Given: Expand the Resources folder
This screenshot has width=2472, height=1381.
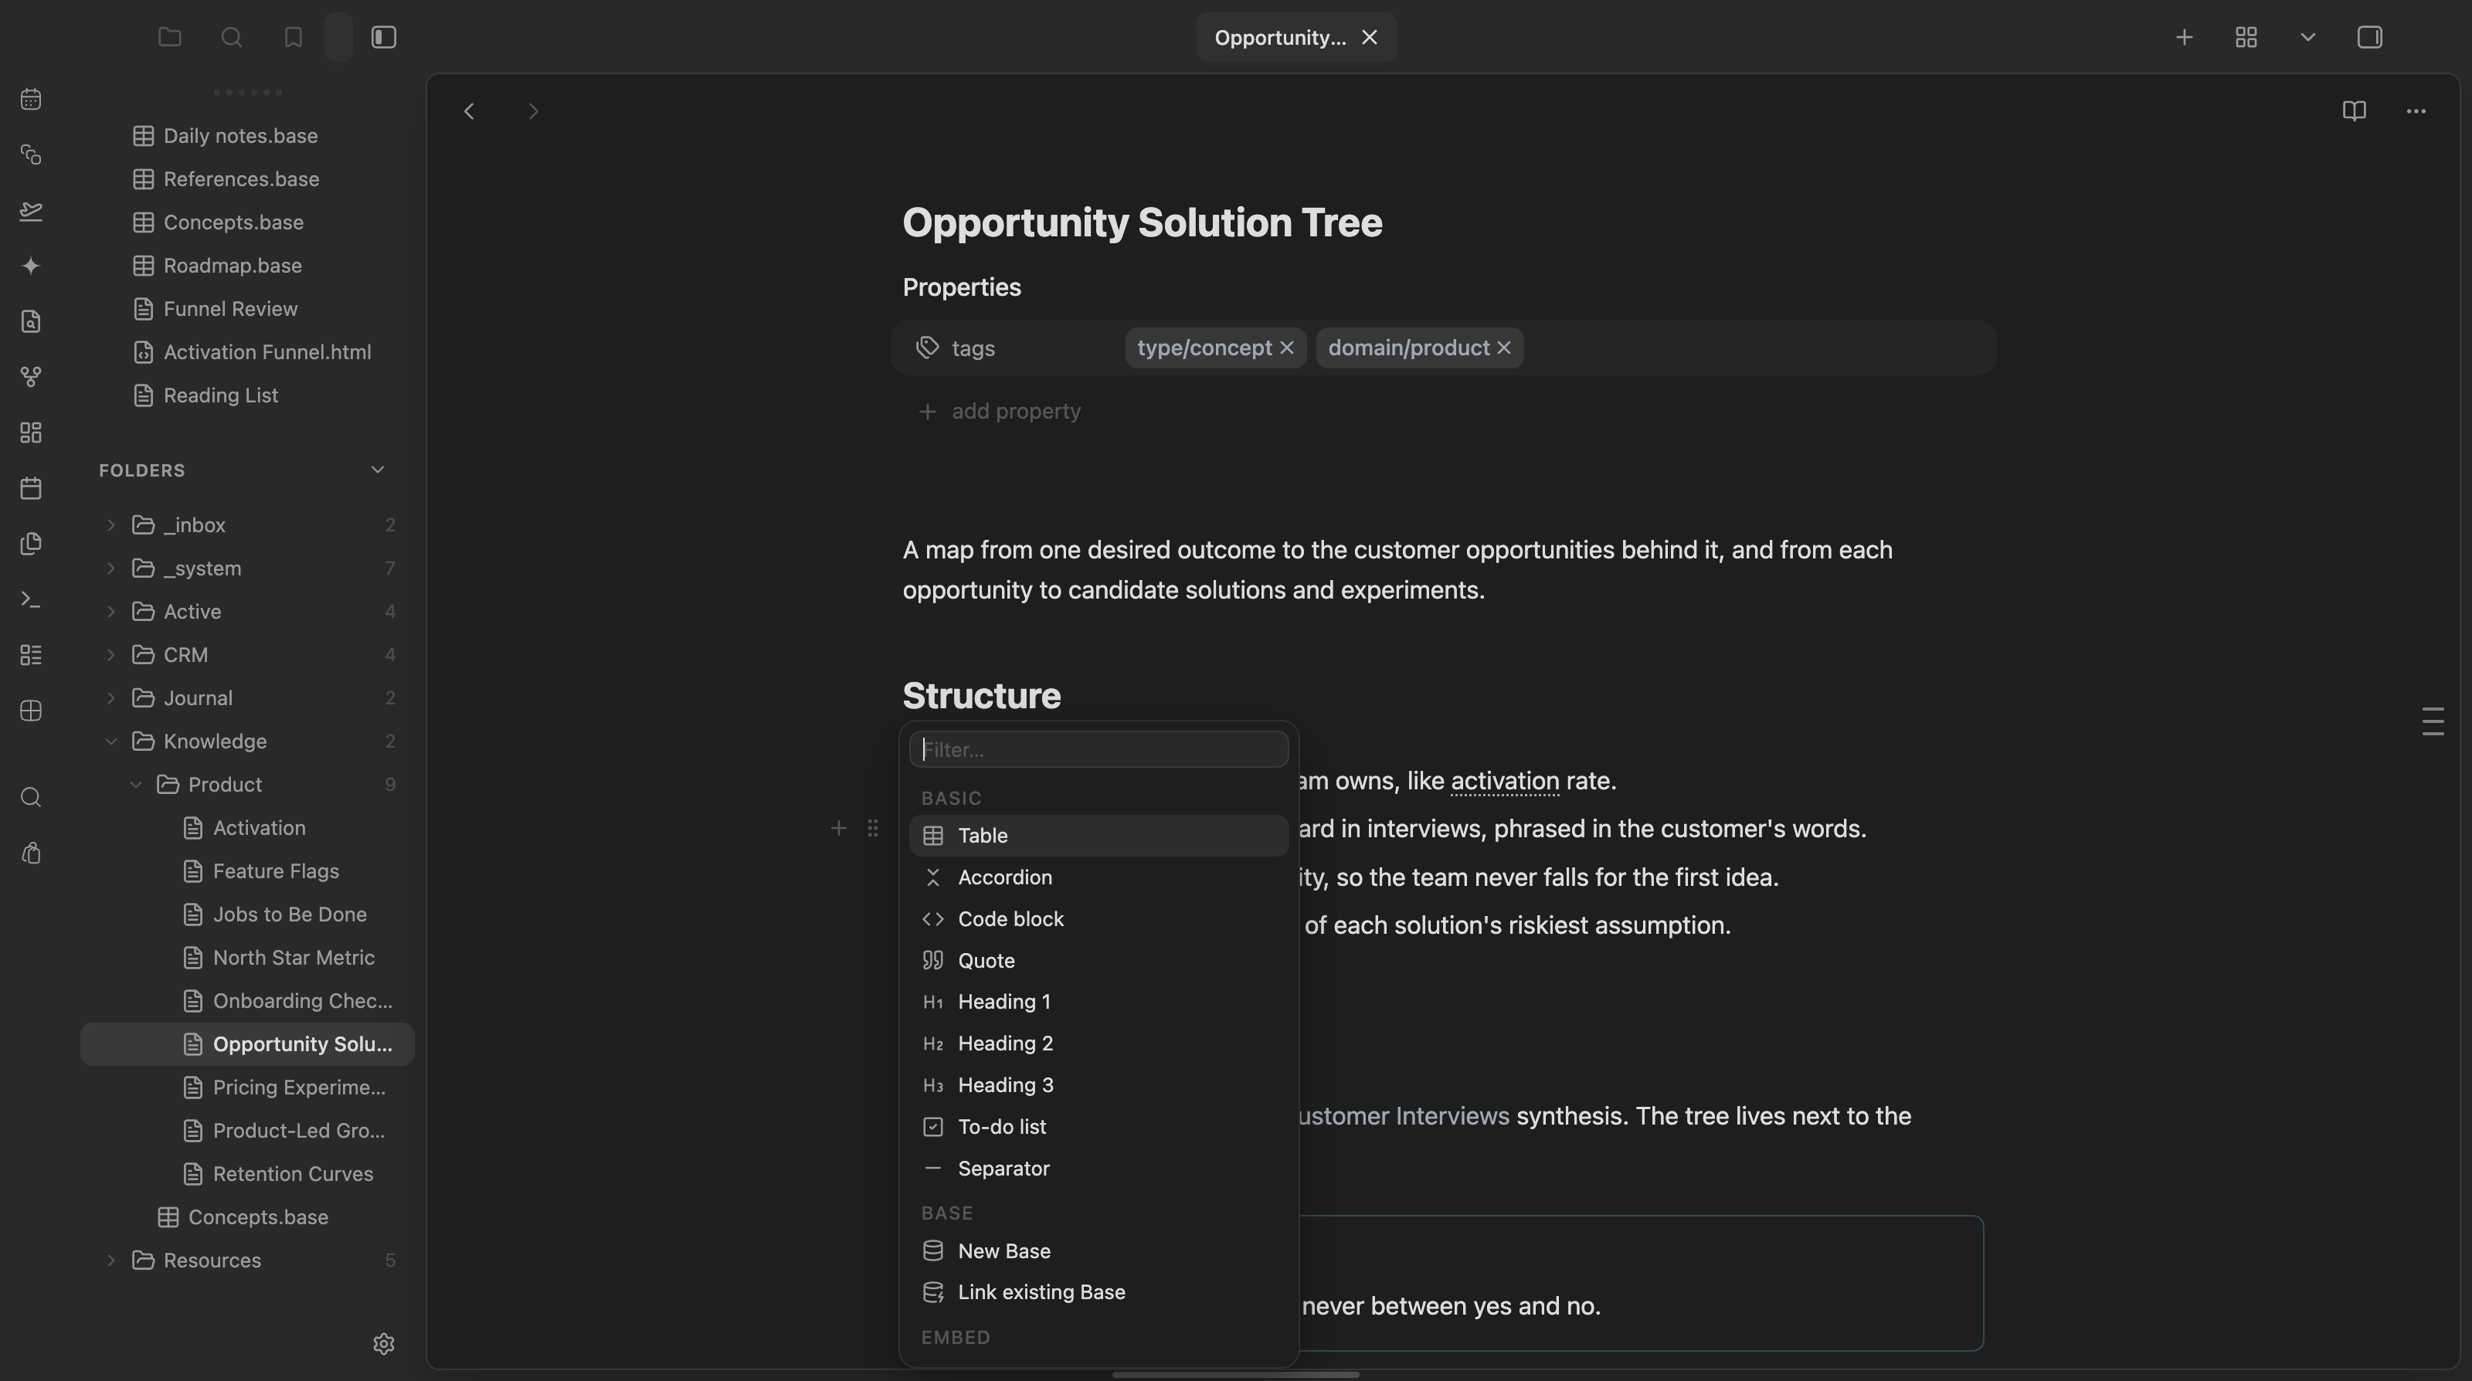Looking at the screenshot, I should coord(110,1260).
